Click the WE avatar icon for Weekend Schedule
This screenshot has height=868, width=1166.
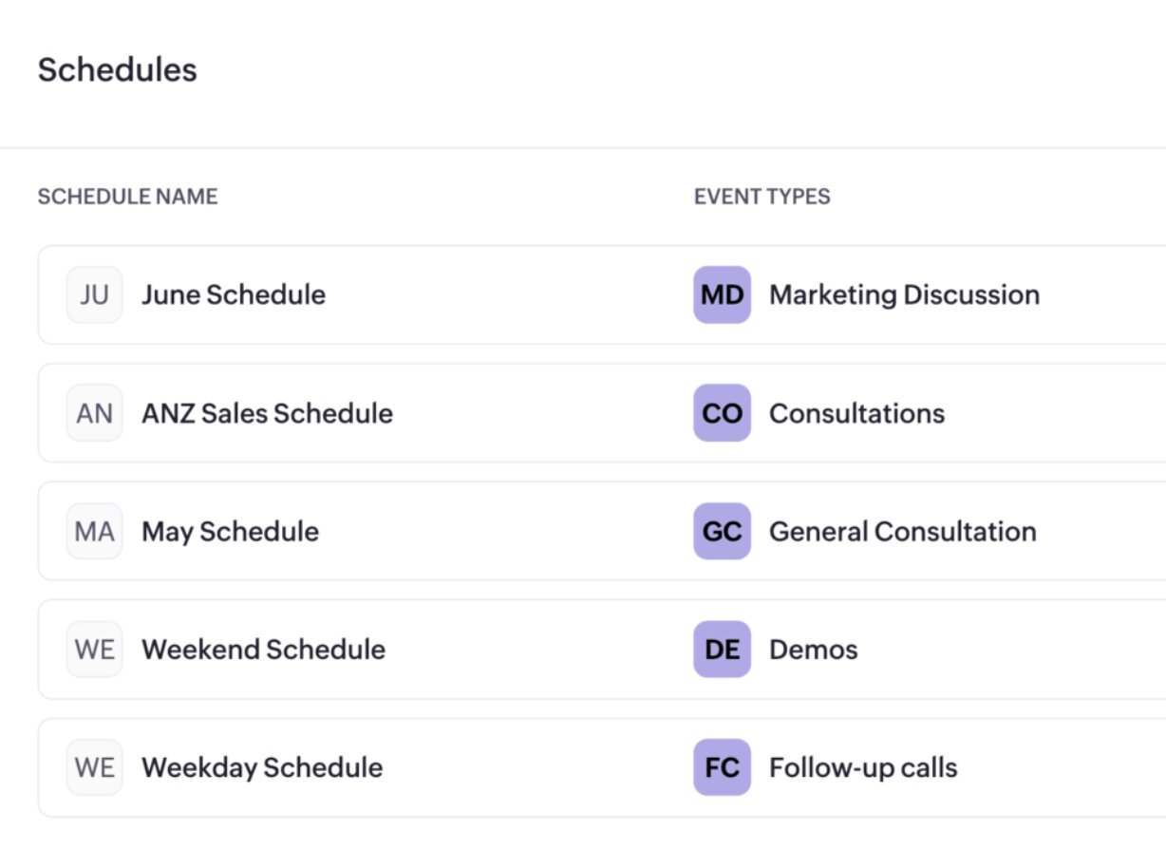click(94, 650)
